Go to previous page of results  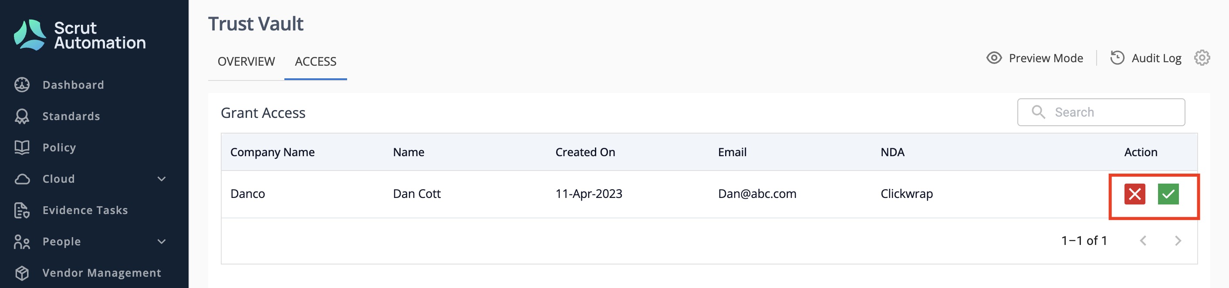click(x=1143, y=241)
